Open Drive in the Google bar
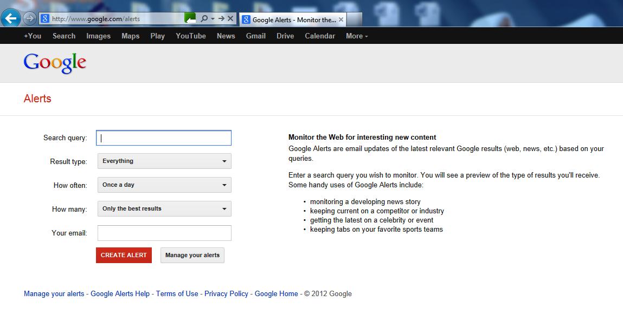The image size is (623, 314). pyautogui.click(x=285, y=36)
